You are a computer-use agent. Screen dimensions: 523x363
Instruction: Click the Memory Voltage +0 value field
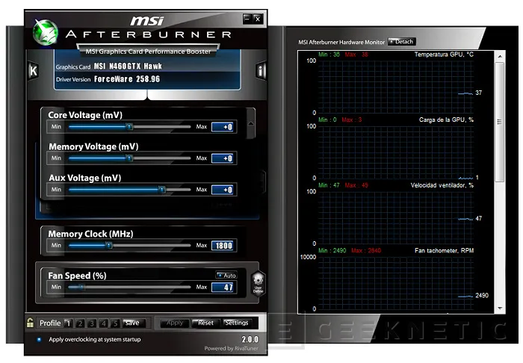223,158
